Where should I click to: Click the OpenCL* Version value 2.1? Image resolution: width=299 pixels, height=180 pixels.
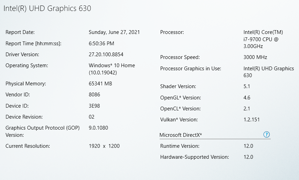(x=247, y=109)
